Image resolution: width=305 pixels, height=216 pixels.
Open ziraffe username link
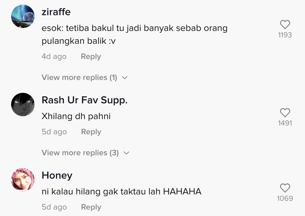click(56, 12)
